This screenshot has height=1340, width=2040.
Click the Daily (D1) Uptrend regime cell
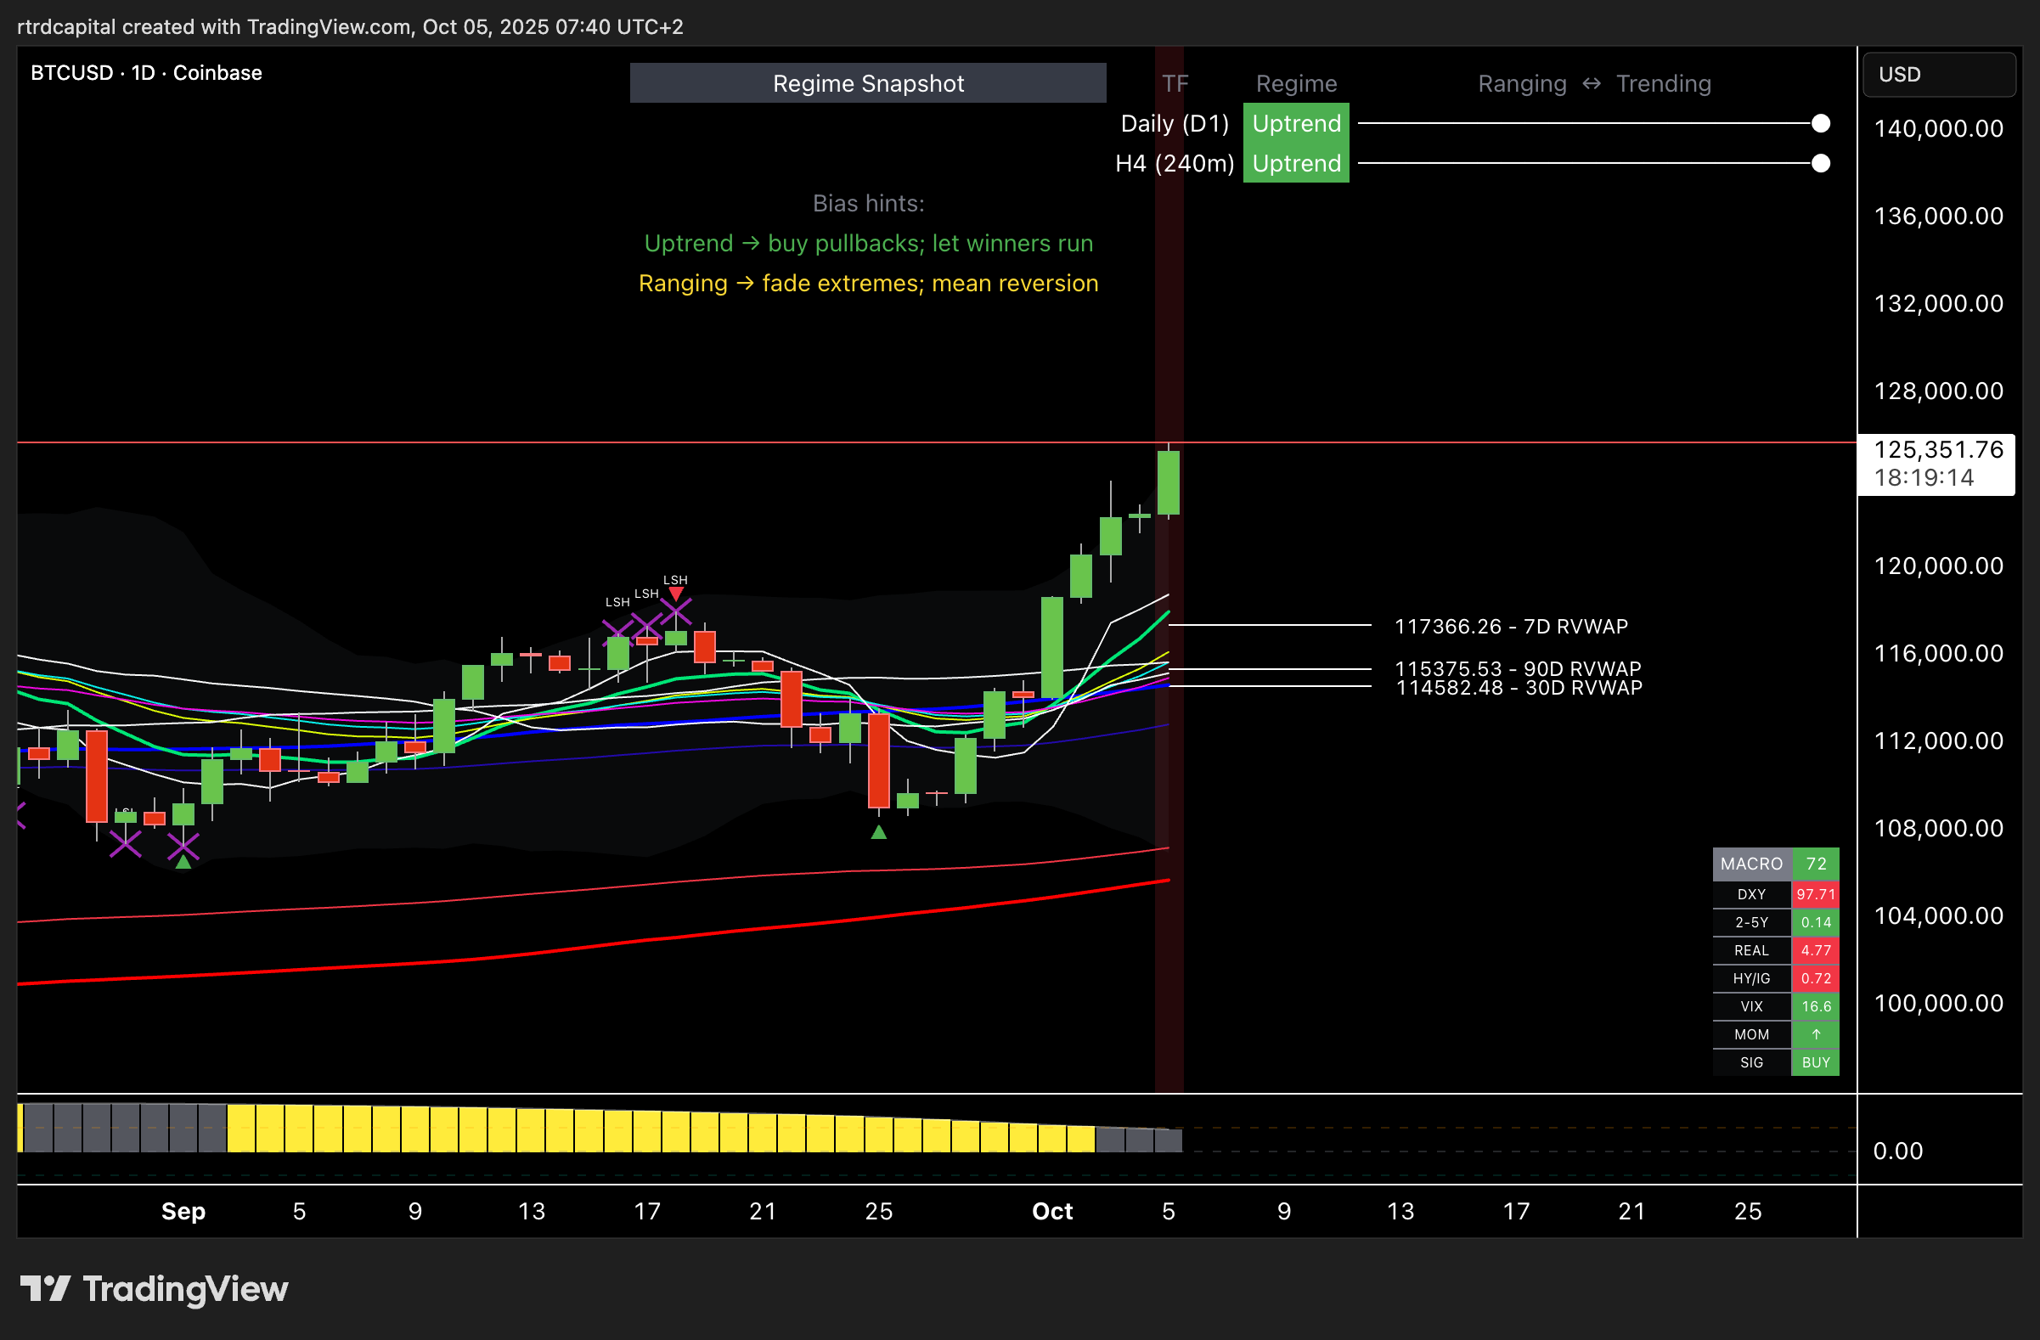1296,123
